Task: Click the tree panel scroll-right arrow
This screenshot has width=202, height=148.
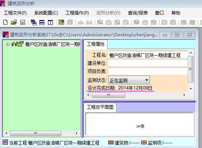Action: 77,133
